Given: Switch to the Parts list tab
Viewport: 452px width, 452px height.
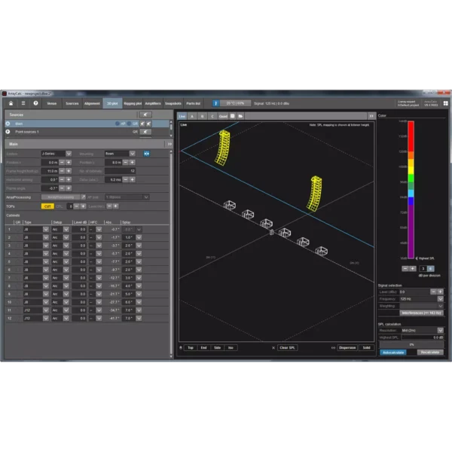Looking at the screenshot, I should click(193, 103).
